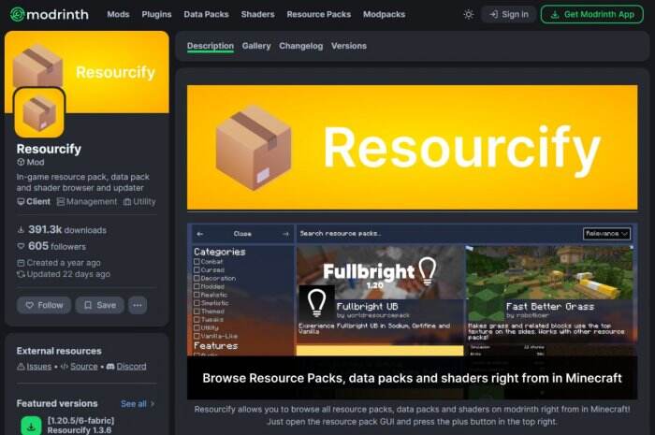Viewport: 655px width, 435px height.
Task: Click the right arrow next to Close
Action: 285,234
